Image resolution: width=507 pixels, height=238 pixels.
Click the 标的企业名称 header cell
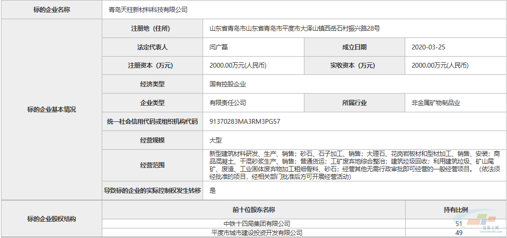click(x=51, y=10)
